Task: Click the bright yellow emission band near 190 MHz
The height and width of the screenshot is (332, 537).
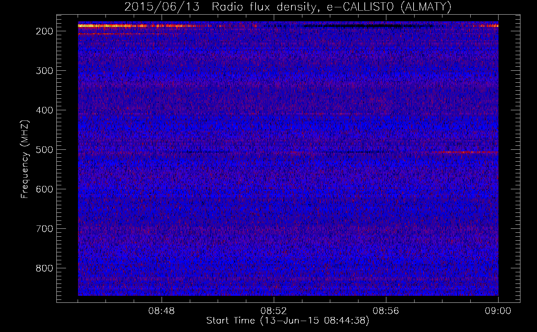Action: click(x=113, y=26)
